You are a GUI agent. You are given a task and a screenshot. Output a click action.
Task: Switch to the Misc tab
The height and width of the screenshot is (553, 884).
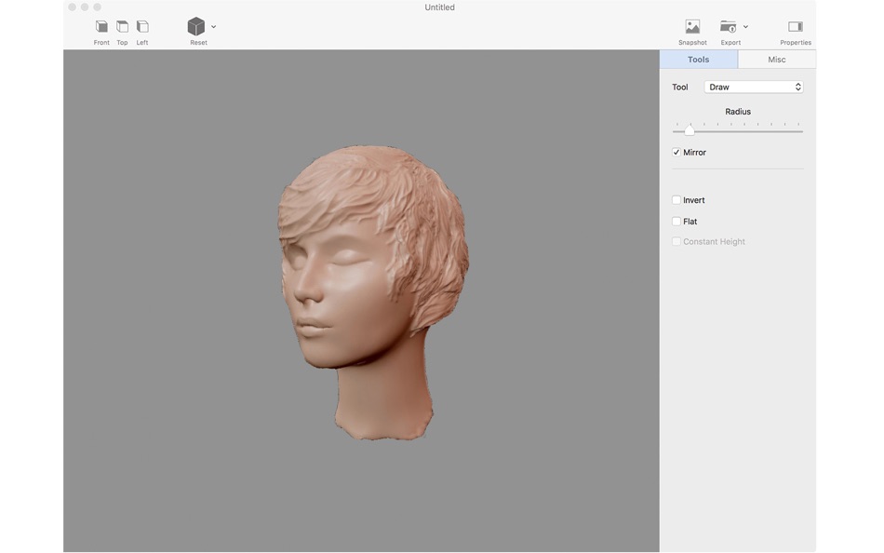pos(776,60)
